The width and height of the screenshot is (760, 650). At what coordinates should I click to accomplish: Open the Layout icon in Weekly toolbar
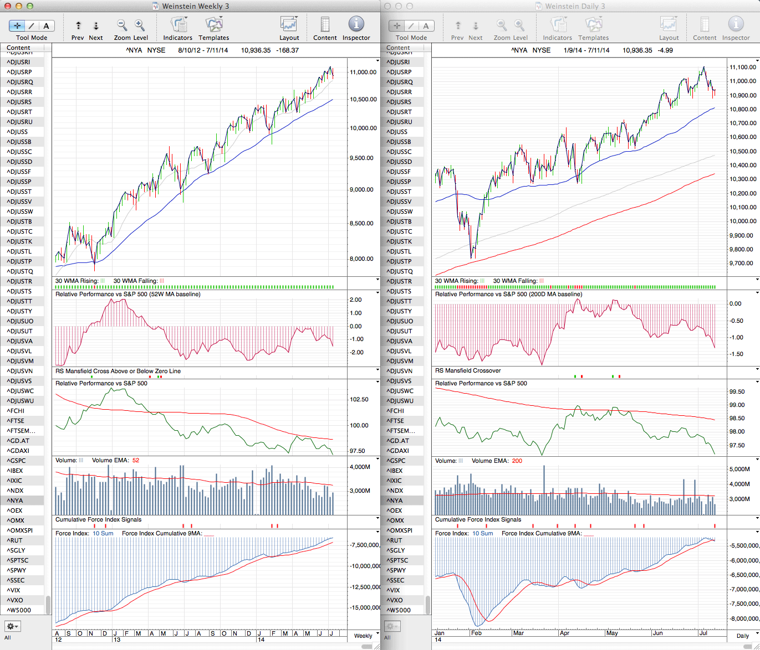click(x=289, y=25)
